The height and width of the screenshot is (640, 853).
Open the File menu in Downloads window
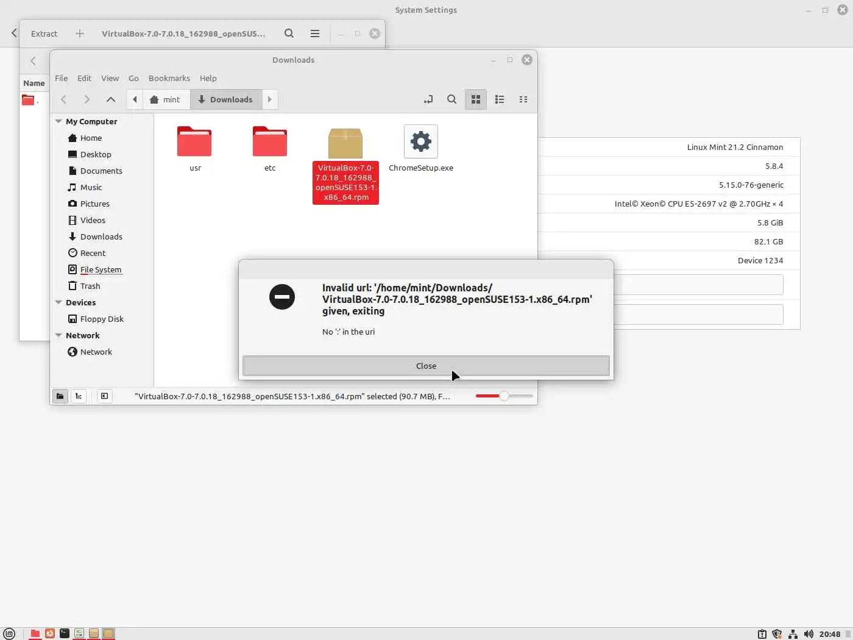pos(61,78)
